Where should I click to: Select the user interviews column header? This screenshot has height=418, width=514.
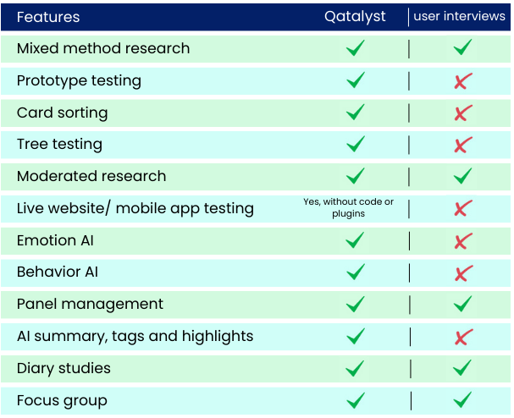click(x=459, y=16)
